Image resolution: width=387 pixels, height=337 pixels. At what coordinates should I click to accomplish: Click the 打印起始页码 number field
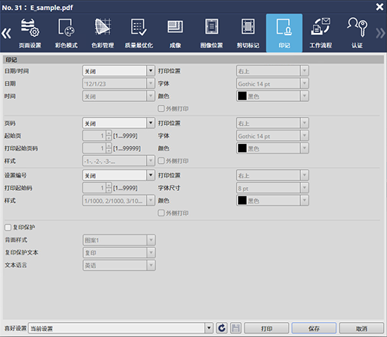94,148
